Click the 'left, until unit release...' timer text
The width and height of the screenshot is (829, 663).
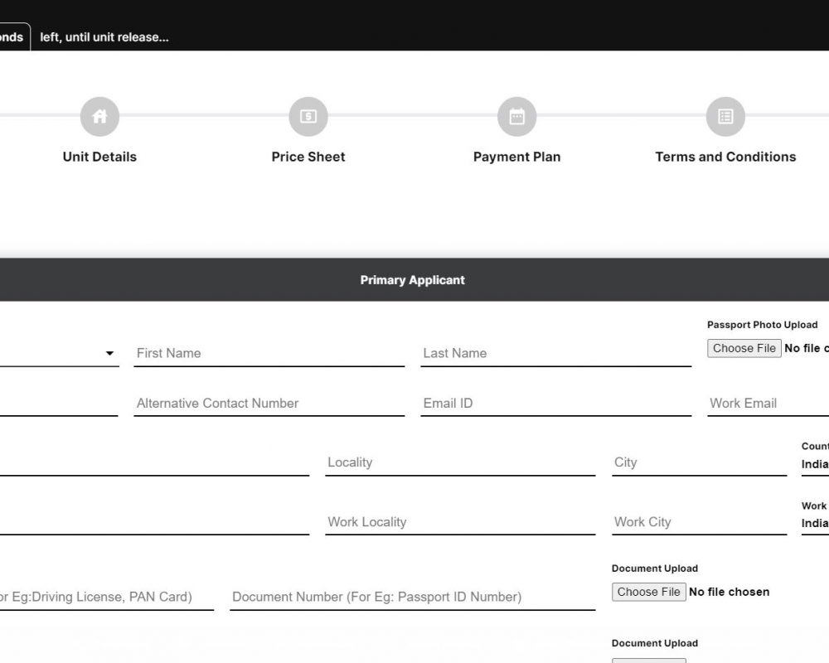click(x=104, y=37)
